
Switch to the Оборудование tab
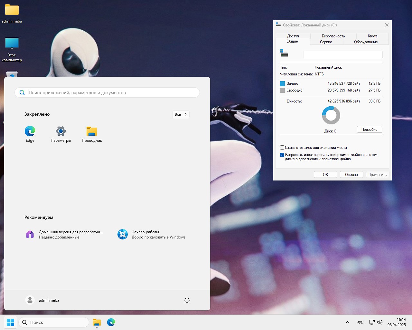365,42
